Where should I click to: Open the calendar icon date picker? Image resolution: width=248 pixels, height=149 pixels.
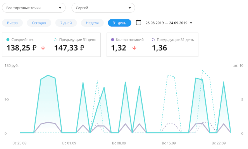[x=139, y=22]
